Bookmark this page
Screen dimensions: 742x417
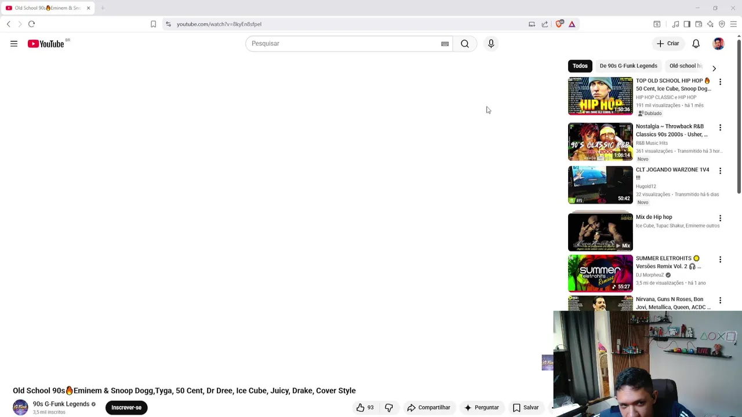(153, 24)
